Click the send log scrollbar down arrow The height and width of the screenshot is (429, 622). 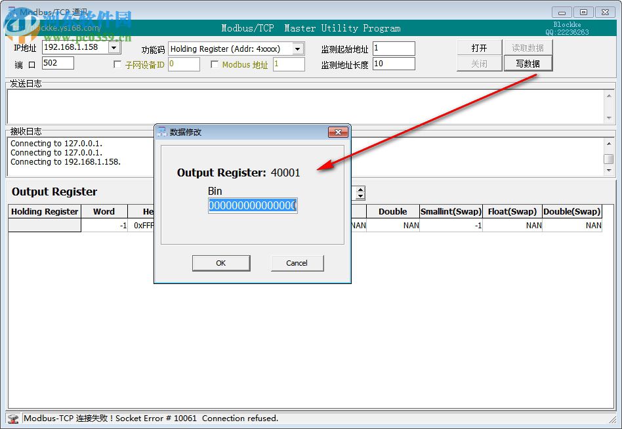pyautogui.click(x=609, y=118)
